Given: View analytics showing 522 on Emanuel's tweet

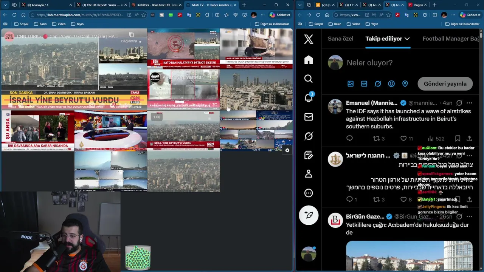Looking at the screenshot, I should point(436,139).
